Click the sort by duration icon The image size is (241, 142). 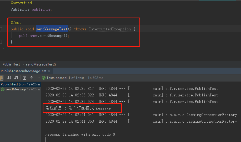pyautogui.click(x=16, y=78)
